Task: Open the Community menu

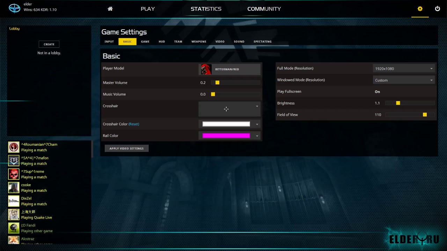Action: tap(264, 9)
